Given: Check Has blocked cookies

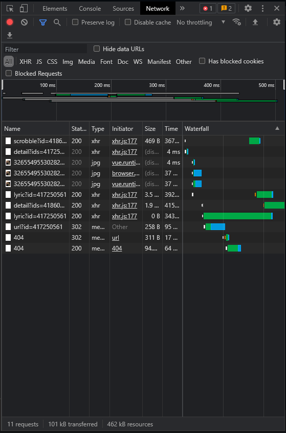Looking at the screenshot, I should [x=202, y=61].
